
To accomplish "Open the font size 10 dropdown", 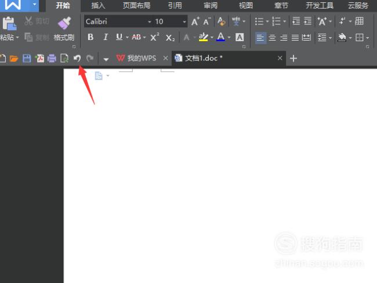I will click(184, 21).
